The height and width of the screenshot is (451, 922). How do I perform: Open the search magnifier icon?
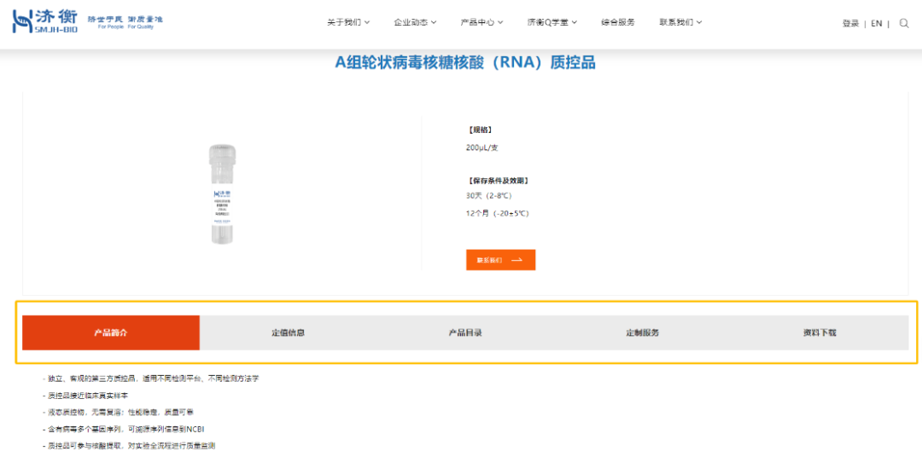[x=904, y=24]
